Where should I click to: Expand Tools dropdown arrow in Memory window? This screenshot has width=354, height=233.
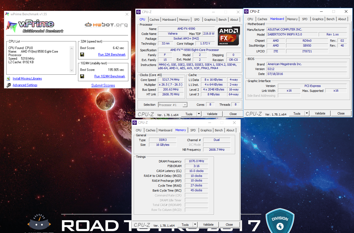[x=195, y=225]
